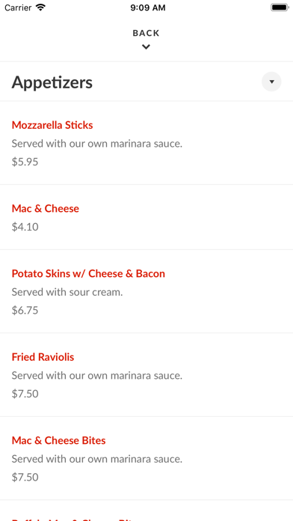Tap the $7.50 price under Fried Raviolis
The width and height of the screenshot is (293, 521).
(x=25, y=394)
